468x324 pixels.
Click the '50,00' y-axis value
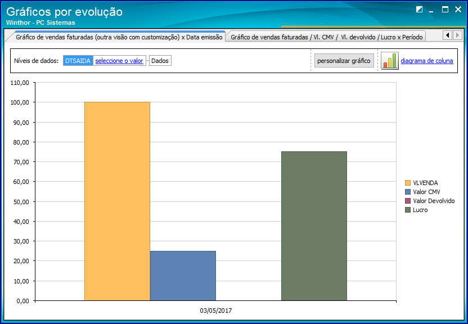pos(21,202)
